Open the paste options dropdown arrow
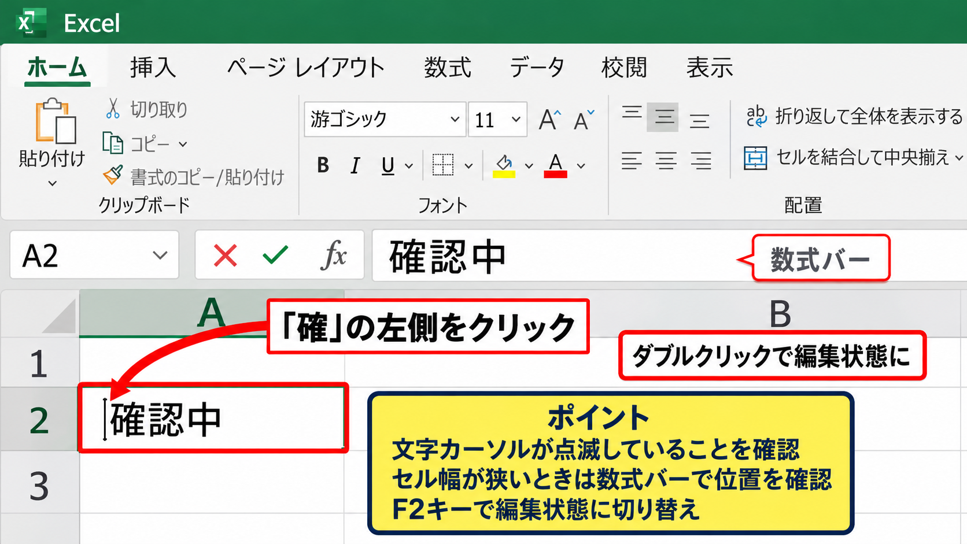 (52, 183)
